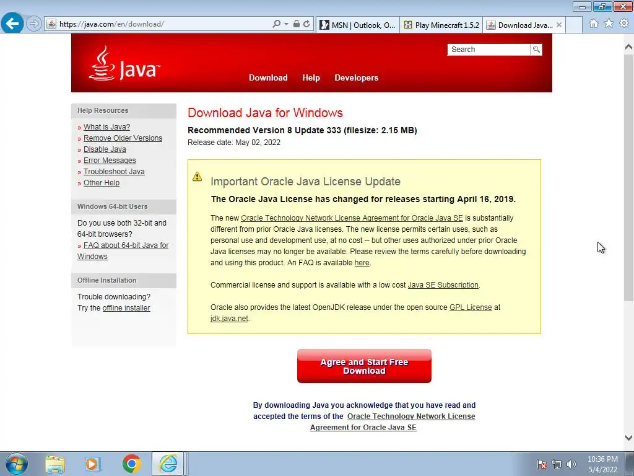Click inside the Java site Search field

(489, 50)
